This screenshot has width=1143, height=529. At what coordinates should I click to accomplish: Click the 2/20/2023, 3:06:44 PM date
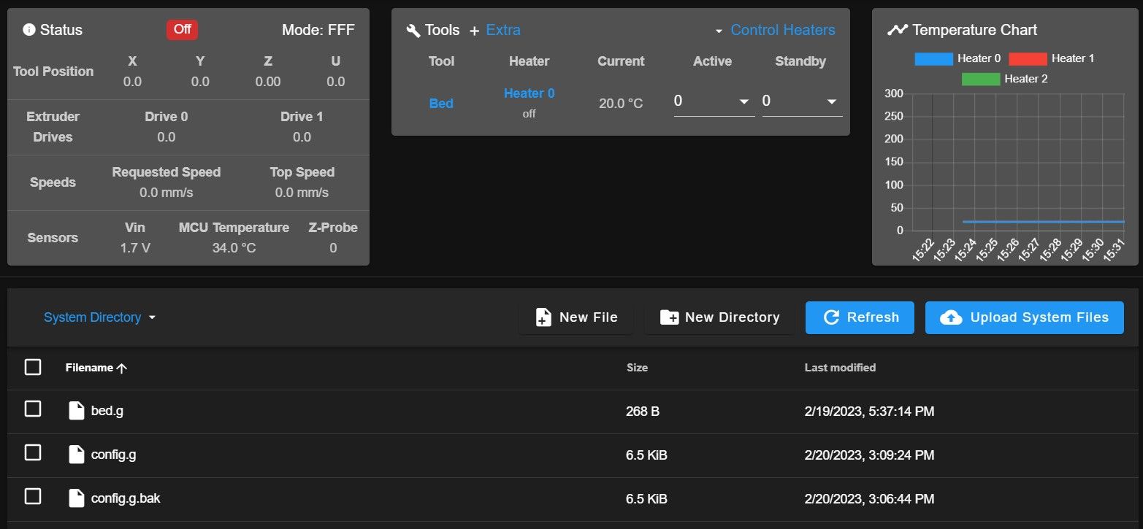click(x=869, y=499)
